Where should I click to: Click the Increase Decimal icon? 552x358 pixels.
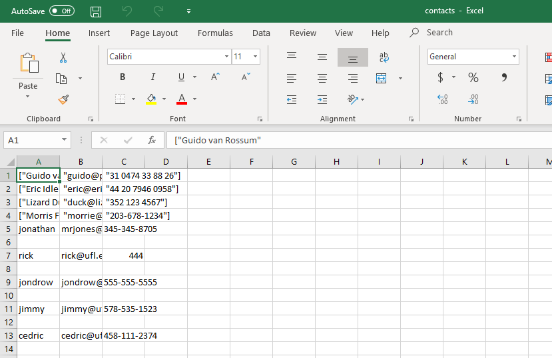click(443, 99)
